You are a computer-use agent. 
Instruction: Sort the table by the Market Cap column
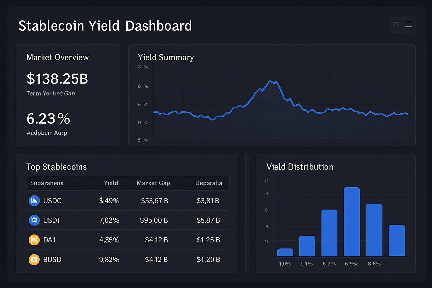tap(153, 183)
